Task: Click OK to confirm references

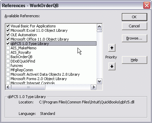Action: coord(134,17)
